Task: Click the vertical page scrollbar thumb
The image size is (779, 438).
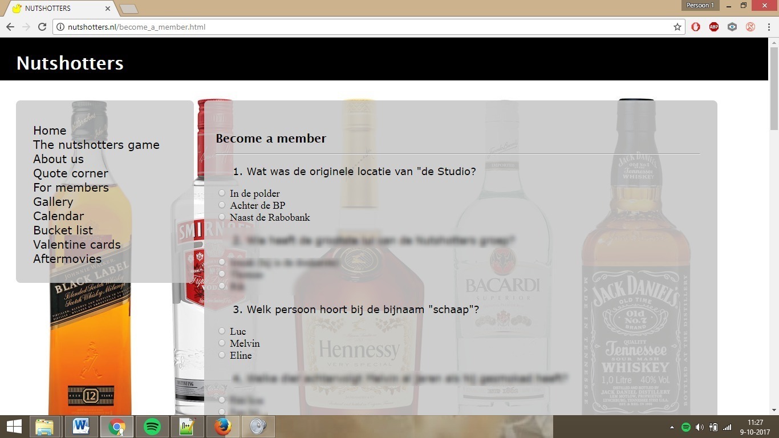Action: 774,88
